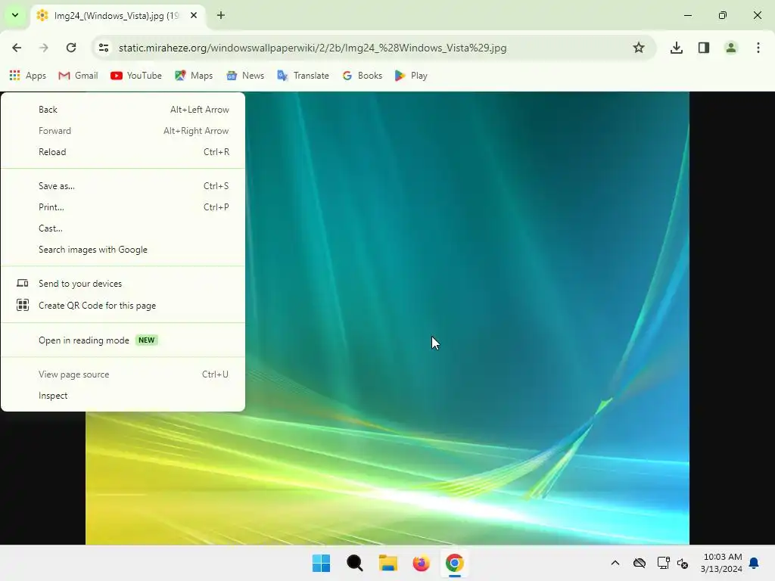Image resolution: width=775 pixels, height=581 pixels.
Task: Choose Inspect in context menu
Action: (x=123, y=396)
